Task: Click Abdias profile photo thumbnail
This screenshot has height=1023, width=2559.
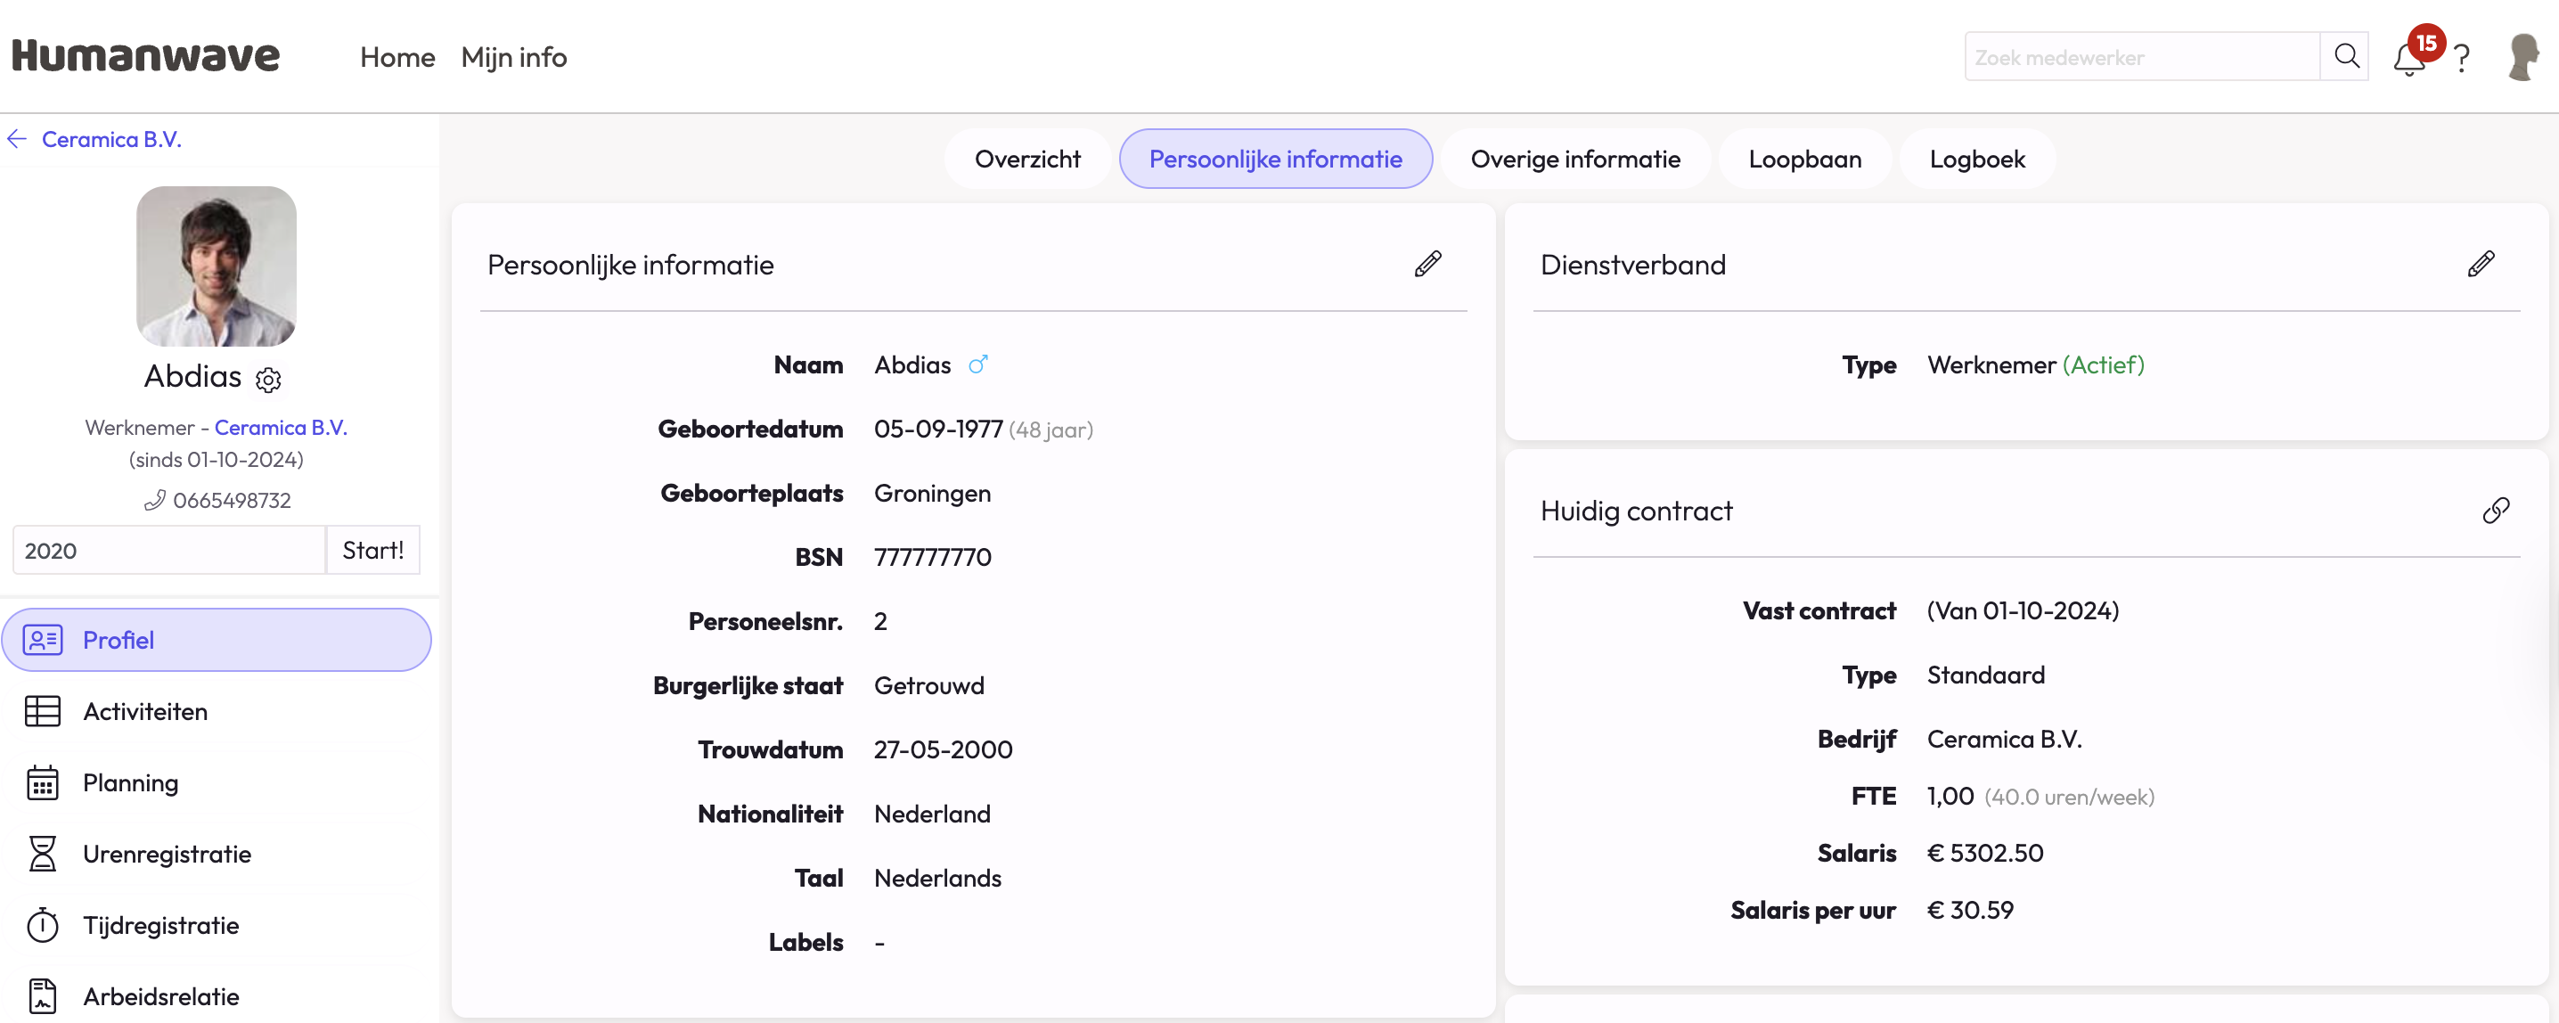Action: pos(217,266)
